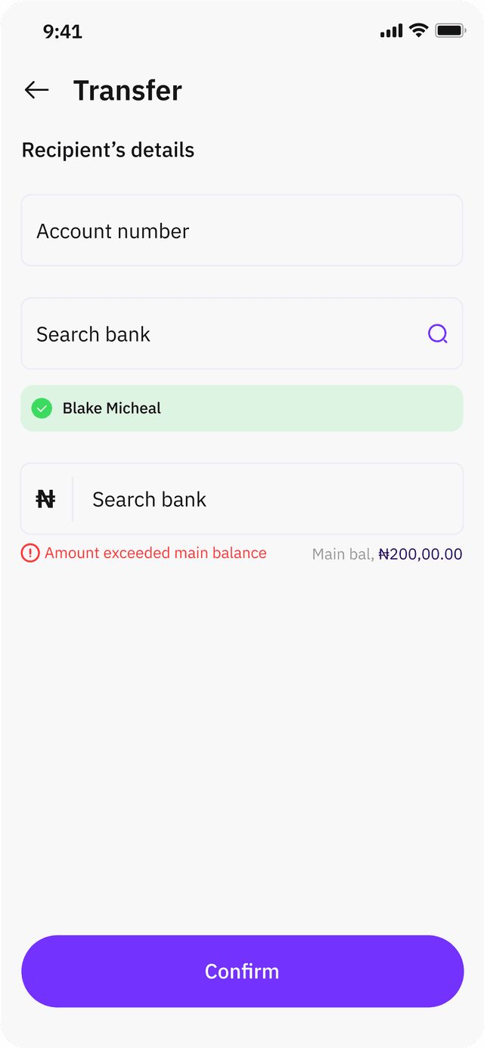Click the Recipient's details heading
The width and height of the screenshot is (484, 1048).
(108, 150)
